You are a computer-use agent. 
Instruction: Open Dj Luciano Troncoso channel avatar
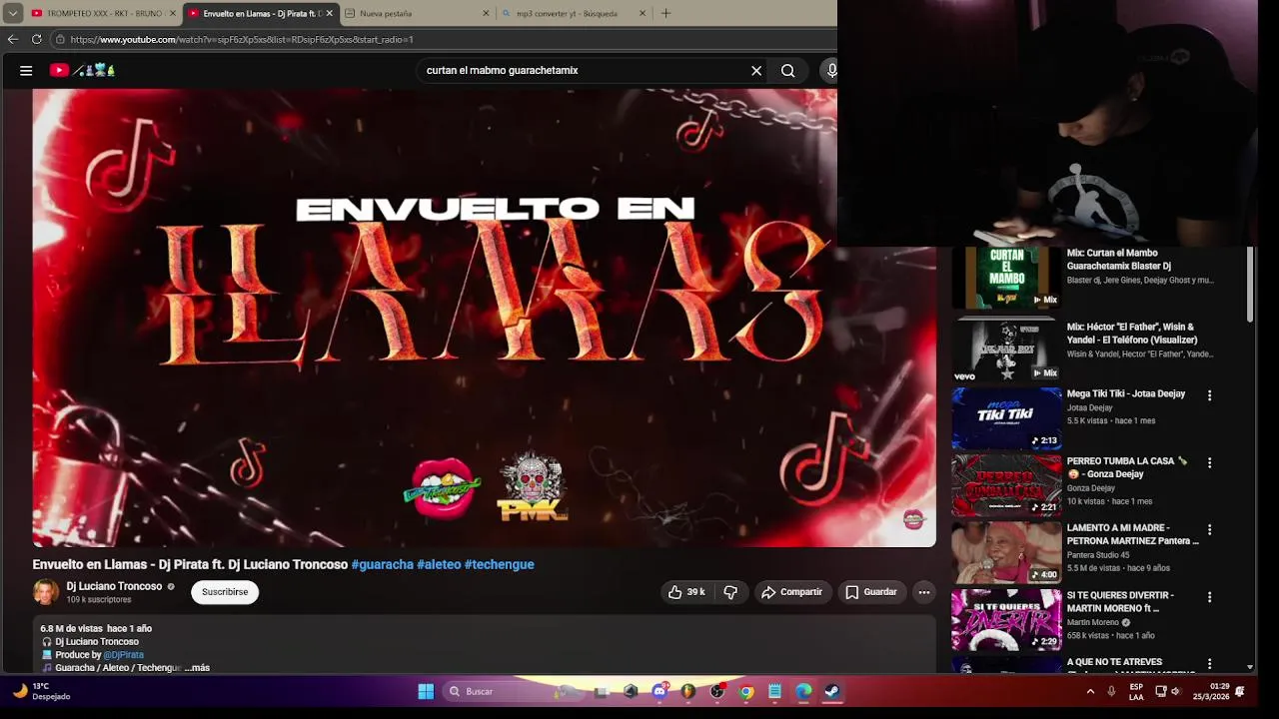(45, 592)
